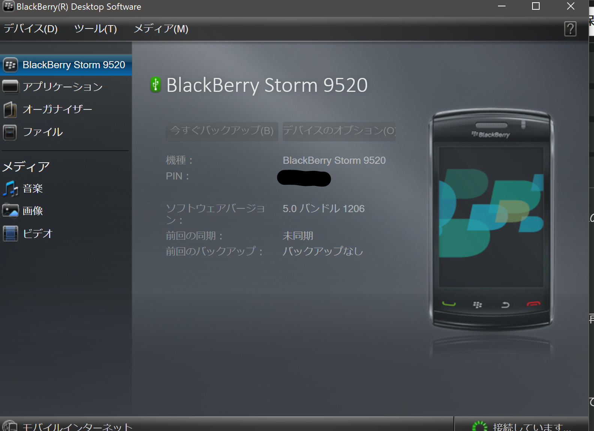Open the デバイス(D) menu
The width and height of the screenshot is (594, 431).
coord(31,29)
